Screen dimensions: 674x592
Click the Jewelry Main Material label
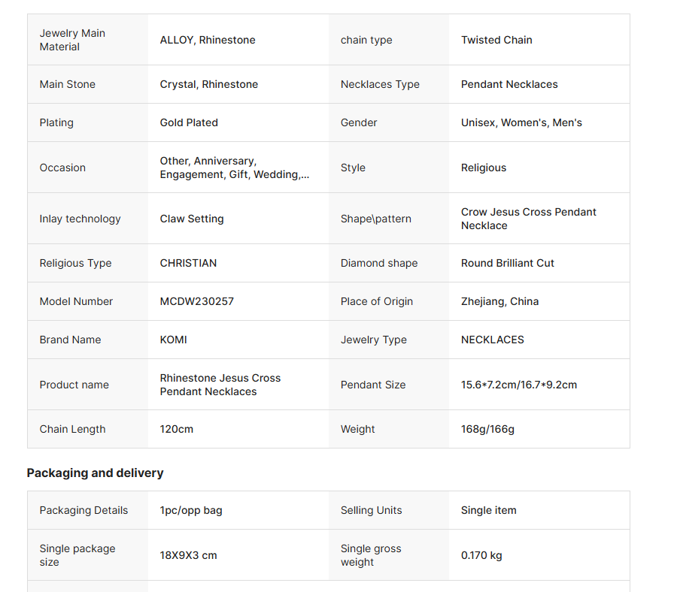point(72,40)
